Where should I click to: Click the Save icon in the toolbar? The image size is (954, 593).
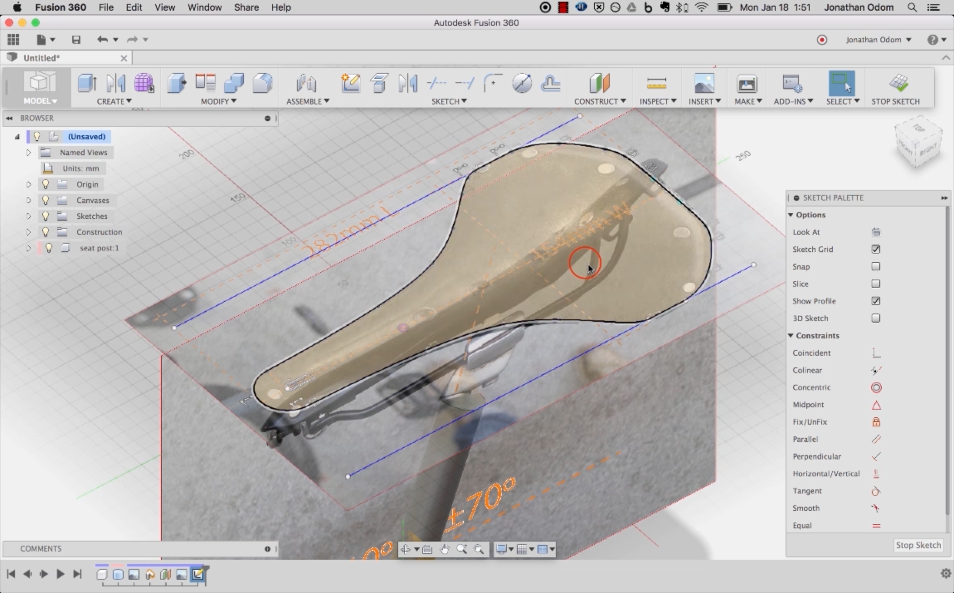click(x=76, y=40)
